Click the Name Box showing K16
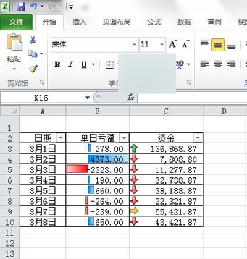247x259 pixels. coord(41,98)
